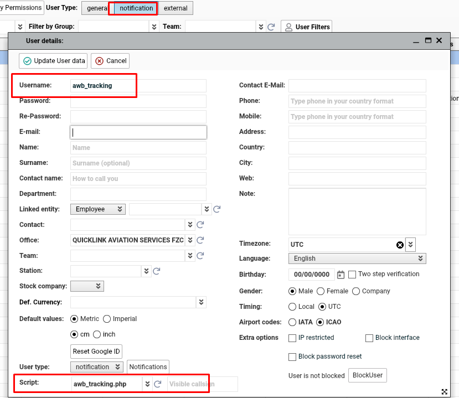Open the Birthday calendar picker icon
This screenshot has width=459, height=398.
pyautogui.click(x=341, y=275)
